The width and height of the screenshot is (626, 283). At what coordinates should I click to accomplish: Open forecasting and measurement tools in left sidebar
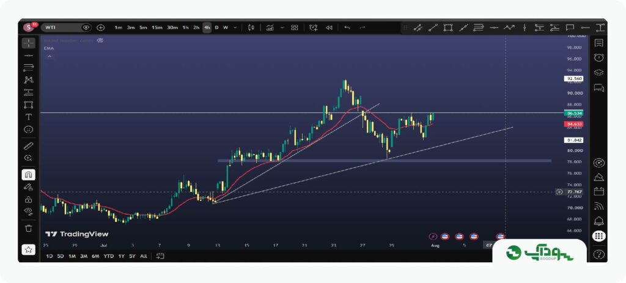(28, 92)
